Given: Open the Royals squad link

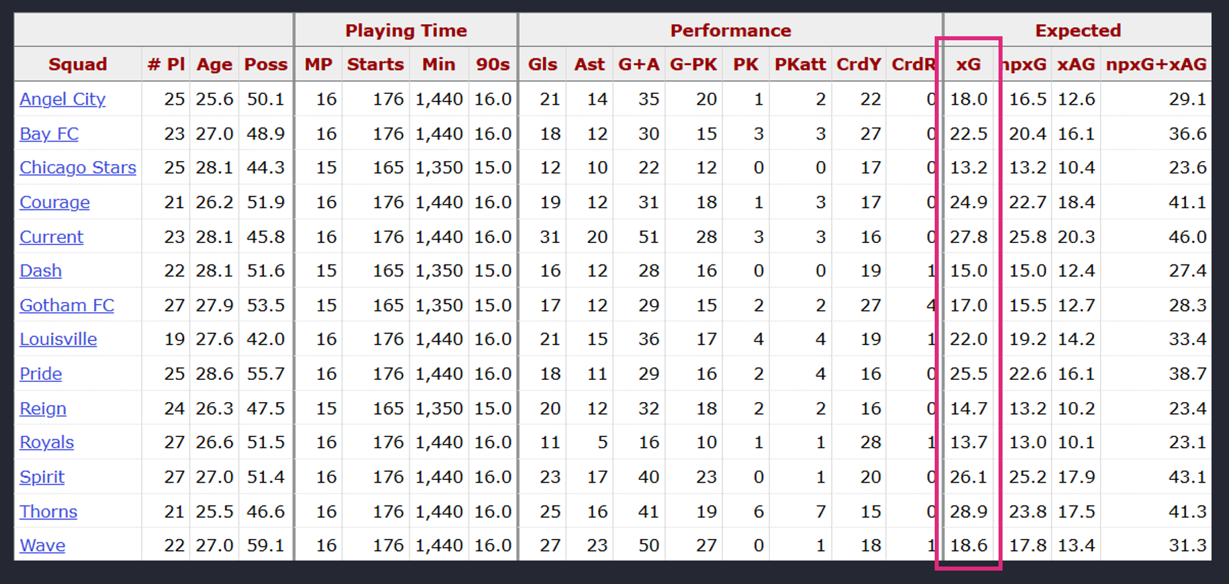Looking at the screenshot, I should click(46, 442).
